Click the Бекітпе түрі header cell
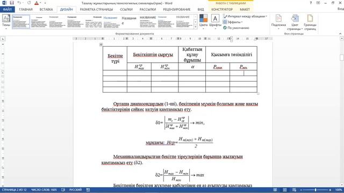344x193 pixels. coord(115,58)
